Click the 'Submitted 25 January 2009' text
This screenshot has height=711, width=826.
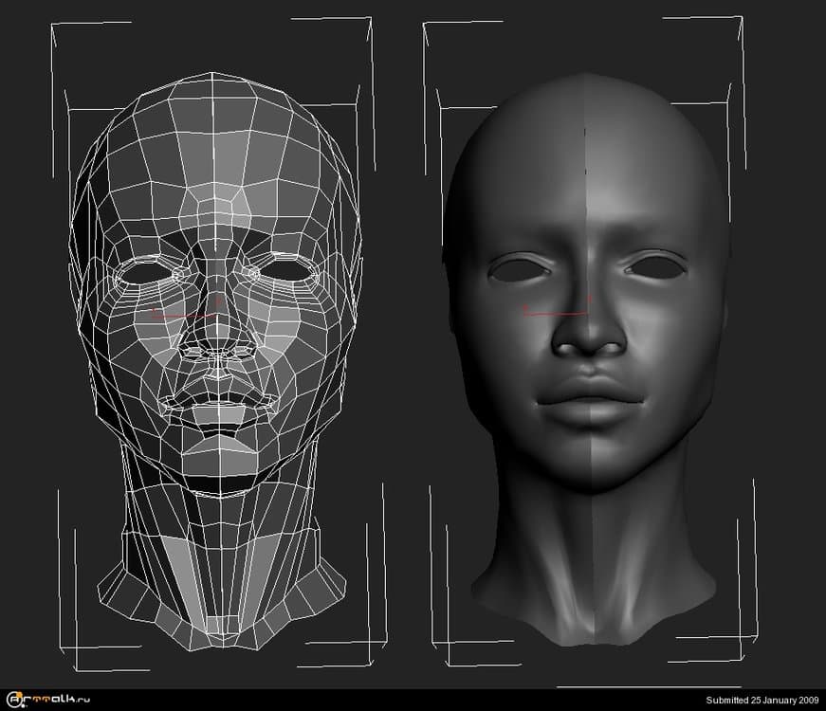point(762,701)
